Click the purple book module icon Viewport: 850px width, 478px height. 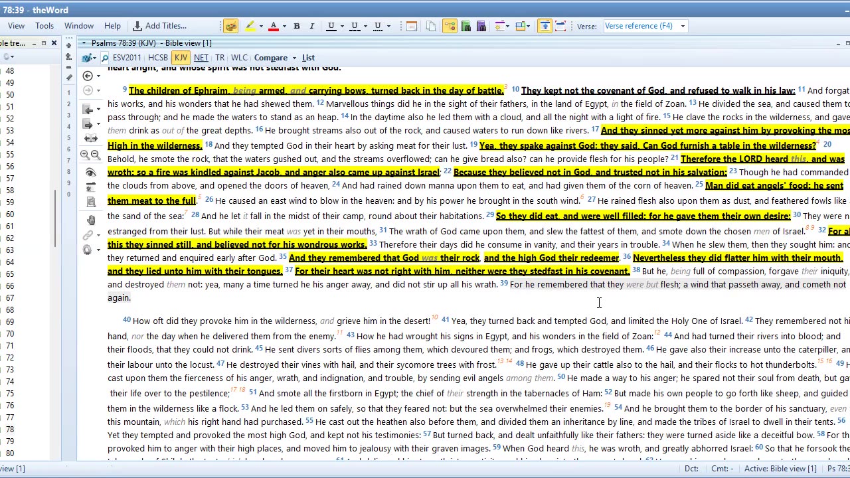481,26
